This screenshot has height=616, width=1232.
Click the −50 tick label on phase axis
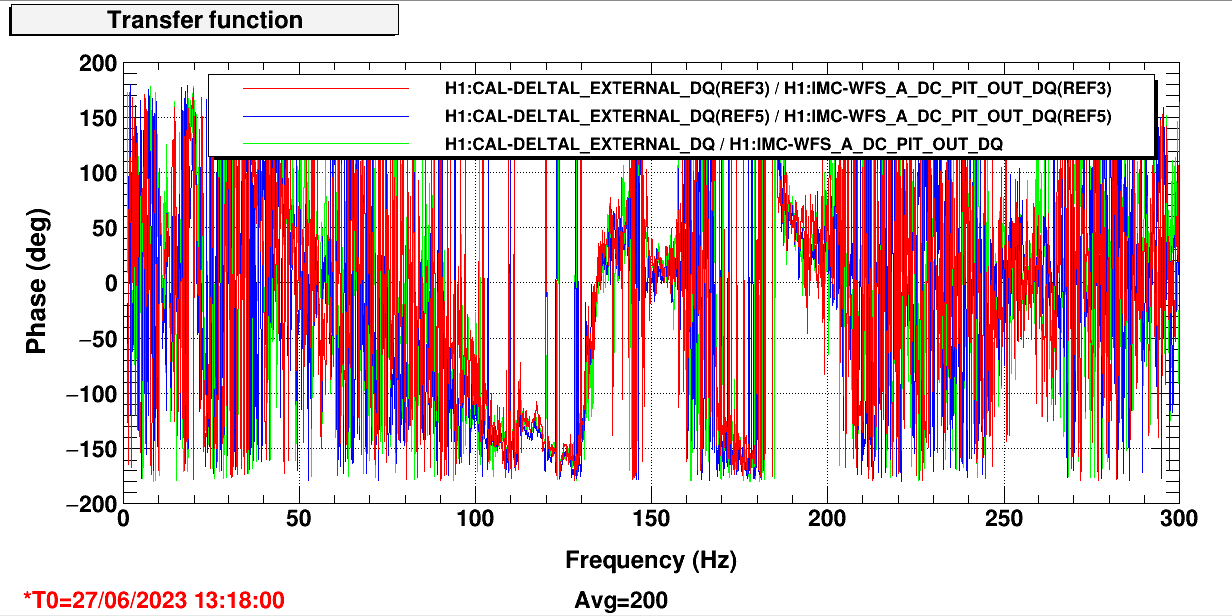[96, 339]
